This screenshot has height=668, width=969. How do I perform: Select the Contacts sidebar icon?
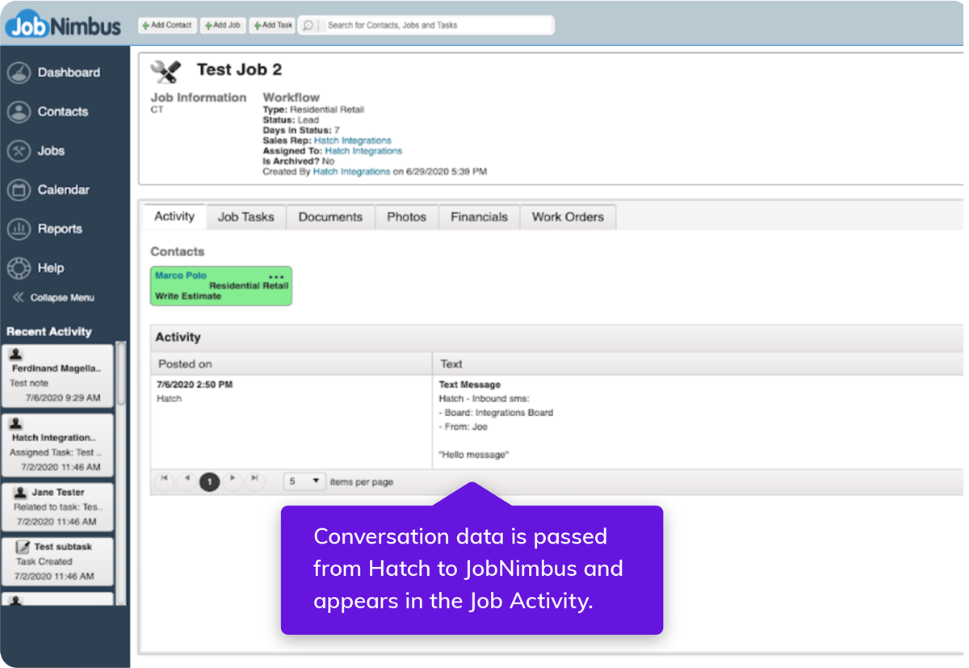(x=63, y=111)
